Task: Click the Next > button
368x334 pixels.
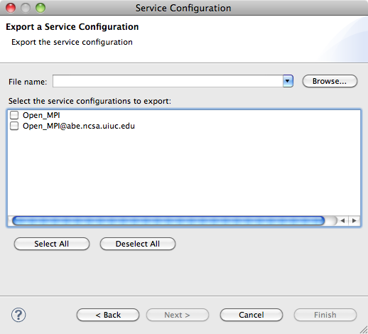Action: click(x=178, y=315)
